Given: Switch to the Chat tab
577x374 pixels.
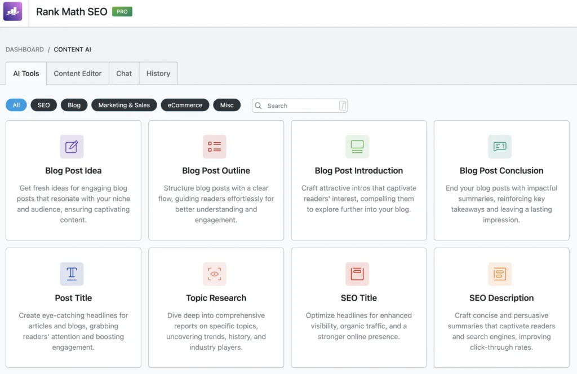Looking at the screenshot, I should 124,73.
